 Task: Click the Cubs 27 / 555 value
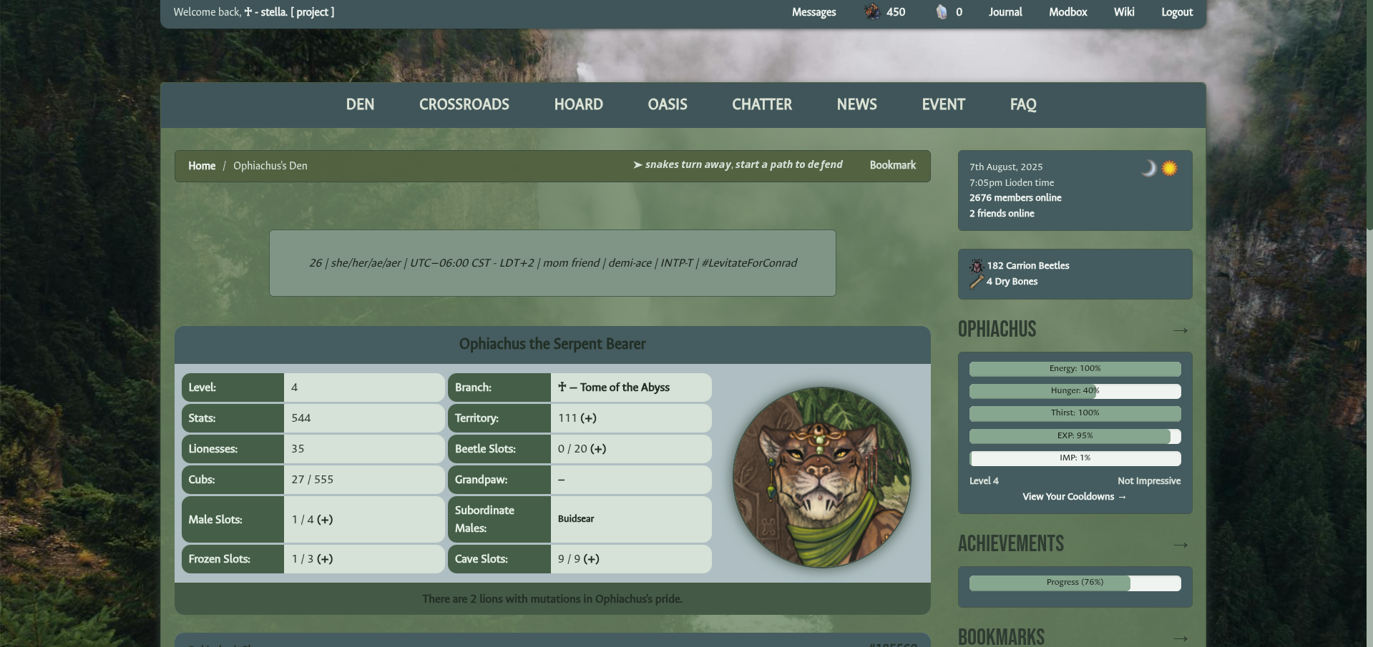pos(312,480)
